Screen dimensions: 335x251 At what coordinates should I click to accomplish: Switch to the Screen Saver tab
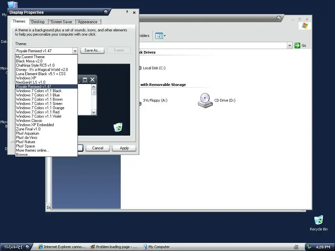pos(61,22)
